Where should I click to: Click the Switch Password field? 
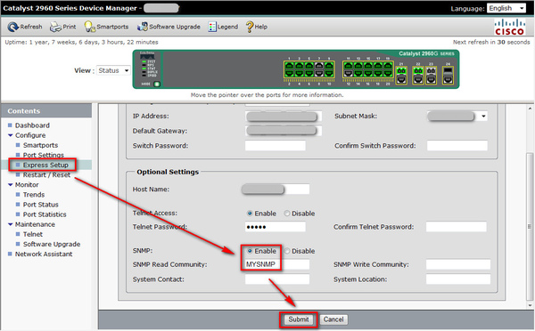tap(275, 146)
